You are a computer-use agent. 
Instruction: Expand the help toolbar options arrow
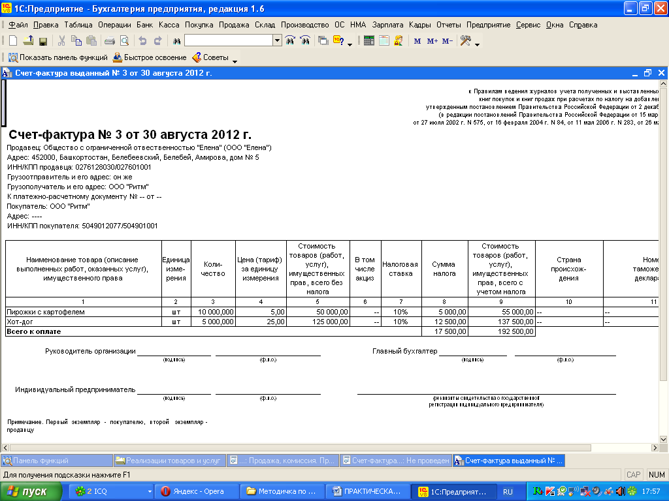(350, 44)
